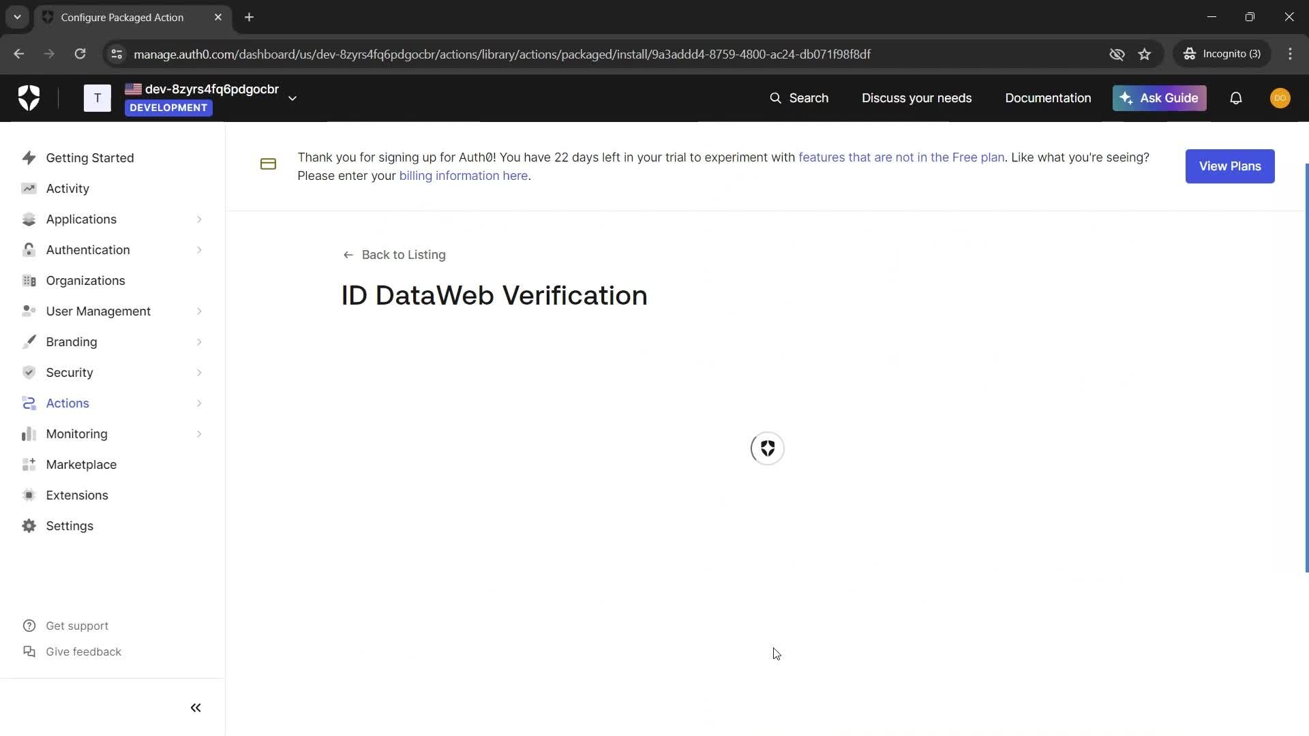Click the Monitoring bars icon
Screen dimensions: 1309x736
pyautogui.click(x=29, y=434)
